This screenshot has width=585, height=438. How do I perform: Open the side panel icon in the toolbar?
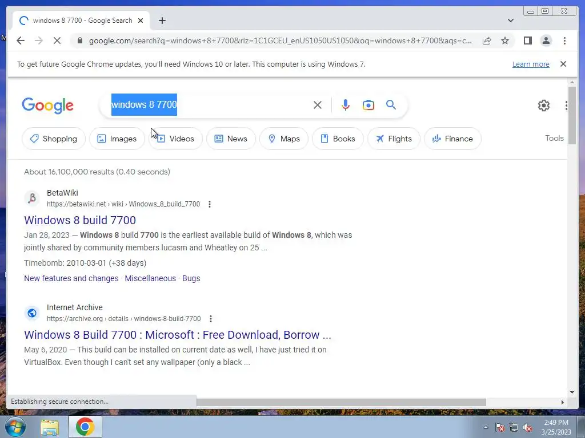(x=527, y=40)
